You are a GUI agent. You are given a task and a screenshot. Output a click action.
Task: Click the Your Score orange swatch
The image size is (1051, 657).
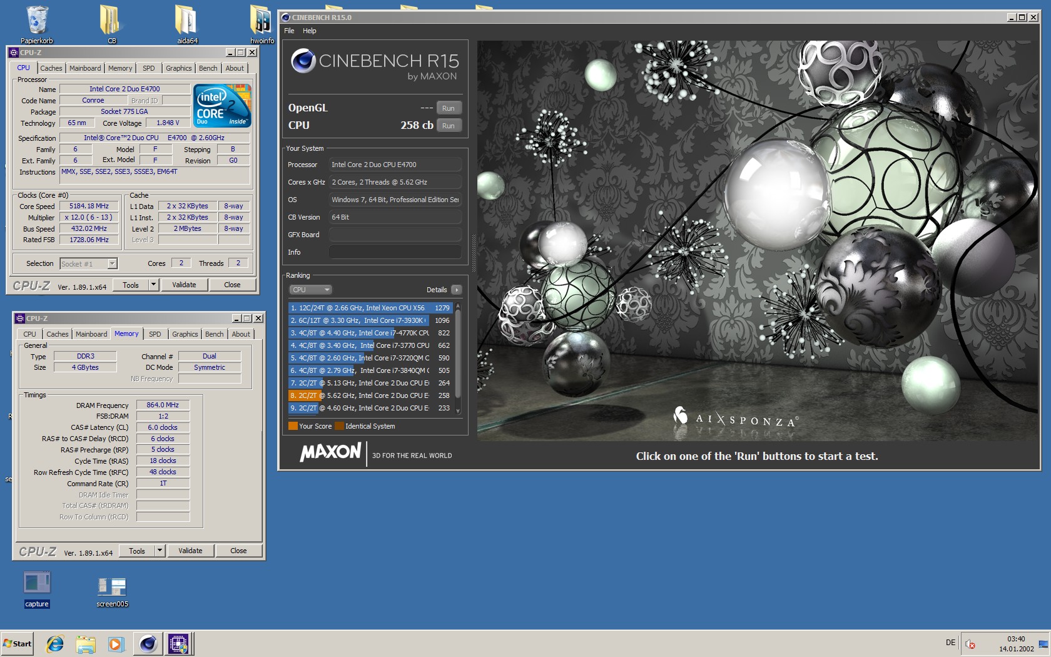pos(293,426)
